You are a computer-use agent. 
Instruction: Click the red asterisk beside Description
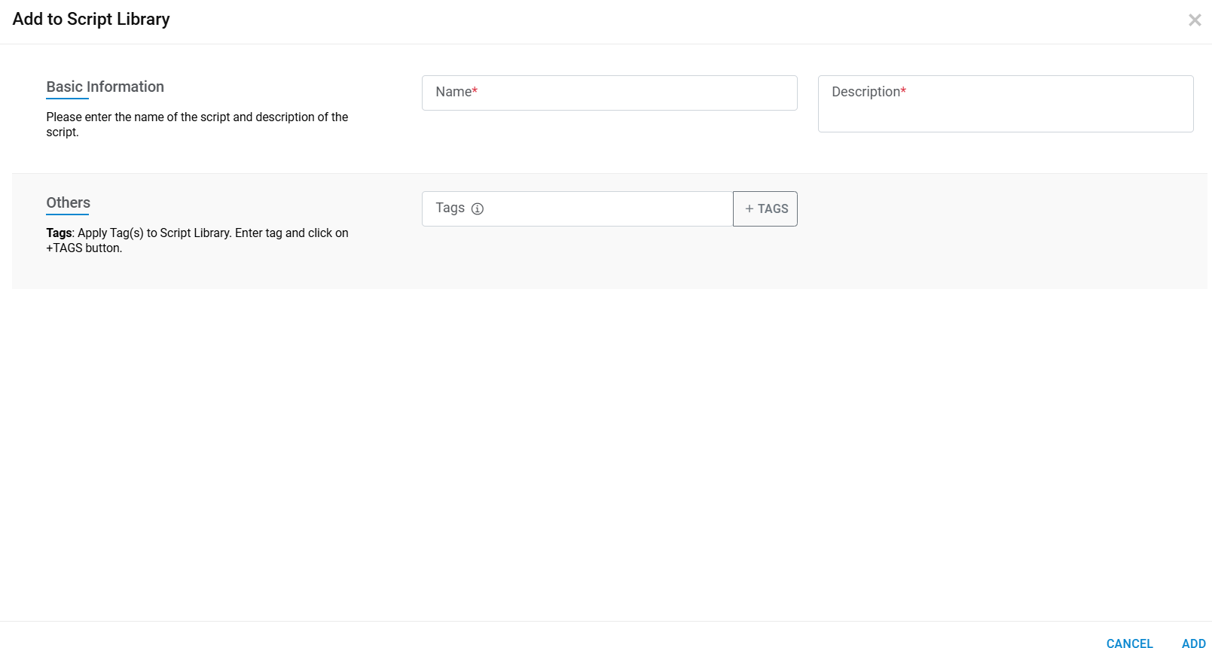(x=903, y=91)
